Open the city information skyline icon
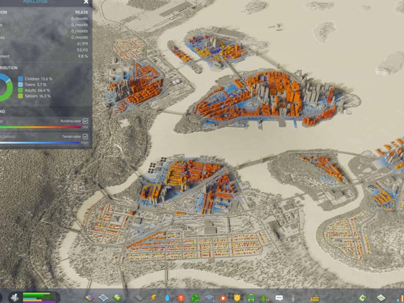This screenshot has height=303, width=404. pos(15,297)
